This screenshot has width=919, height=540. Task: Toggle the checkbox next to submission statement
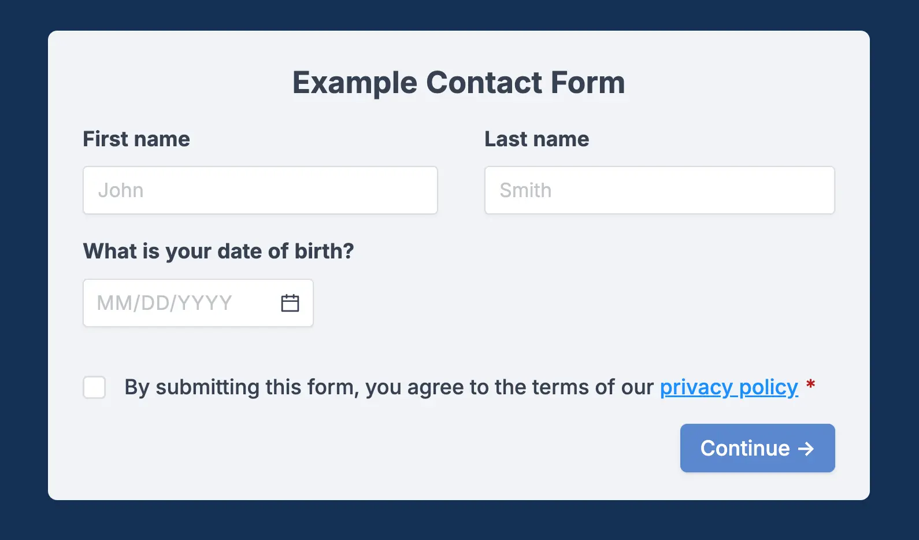click(x=94, y=387)
